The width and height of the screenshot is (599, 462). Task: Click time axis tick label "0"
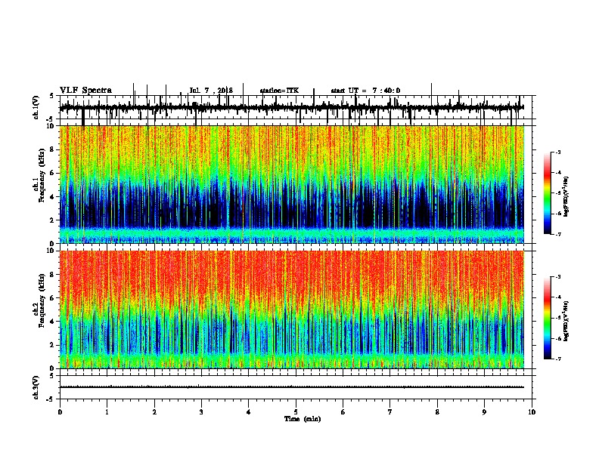point(60,412)
